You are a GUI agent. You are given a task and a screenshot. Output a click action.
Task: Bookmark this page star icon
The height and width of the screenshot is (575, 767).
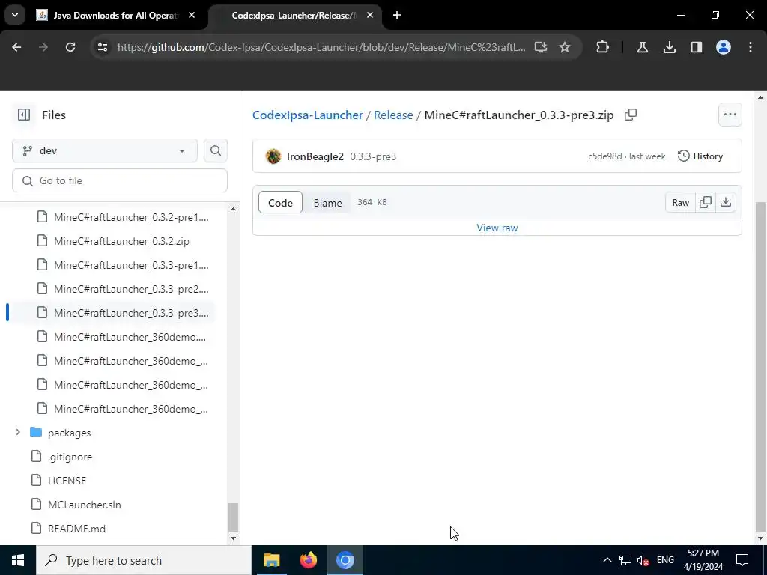[565, 47]
